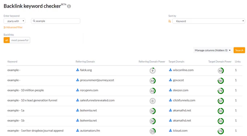Screen dimensions: 247x136
Task: Click the search magnifier icon in keyword field
Action: [34, 21]
